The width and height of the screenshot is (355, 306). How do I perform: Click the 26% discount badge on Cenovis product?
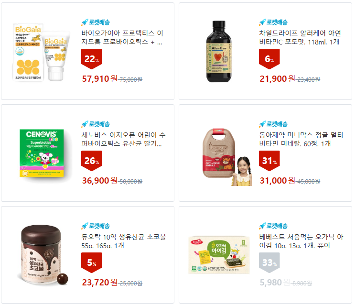(91, 161)
